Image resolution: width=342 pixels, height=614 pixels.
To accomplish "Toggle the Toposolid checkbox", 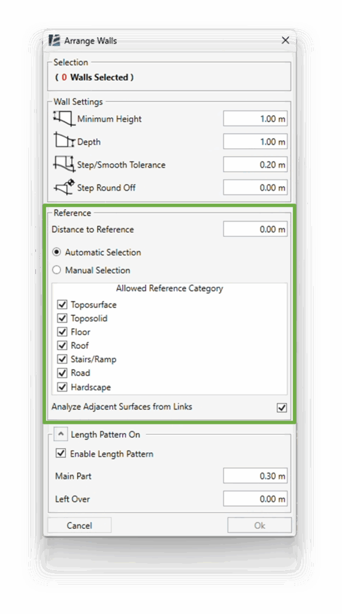I will [x=62, y=318].
